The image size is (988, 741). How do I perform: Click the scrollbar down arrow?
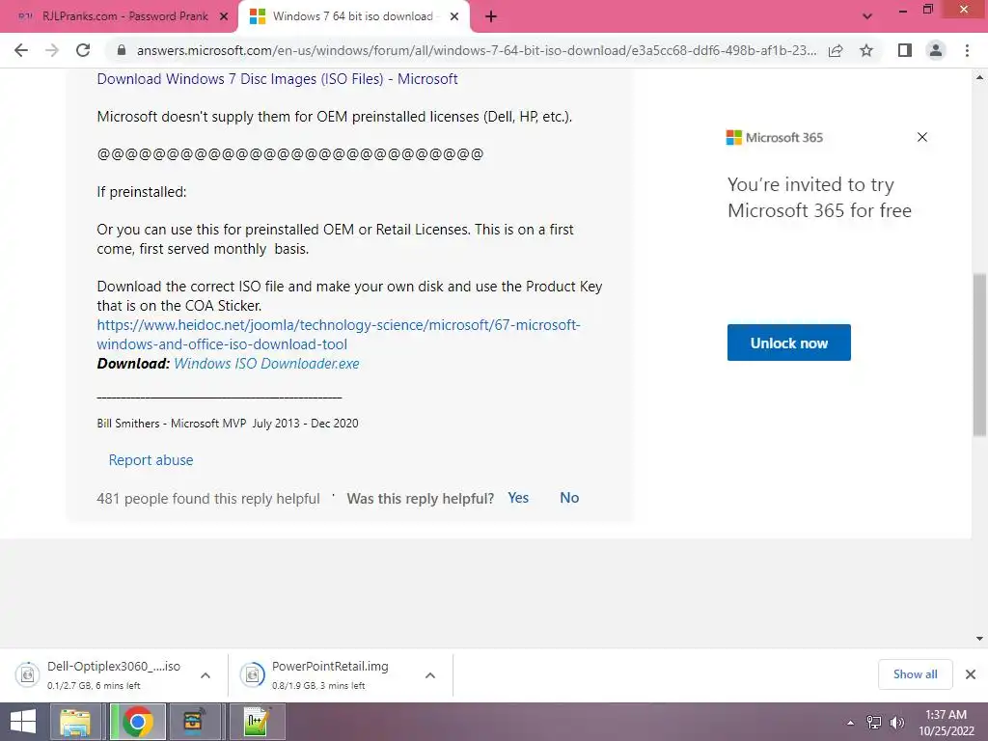pyautogui.click(x=979, y=639)
